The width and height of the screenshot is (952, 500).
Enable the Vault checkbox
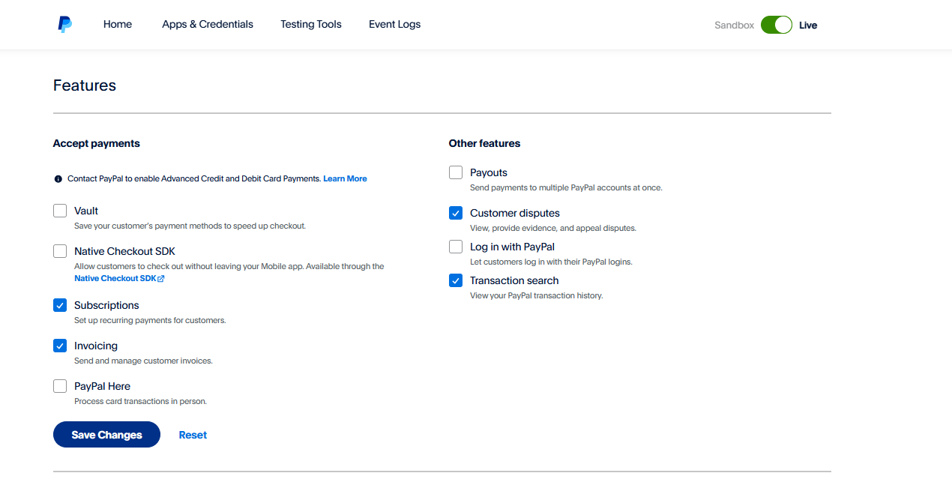point(60,211)
